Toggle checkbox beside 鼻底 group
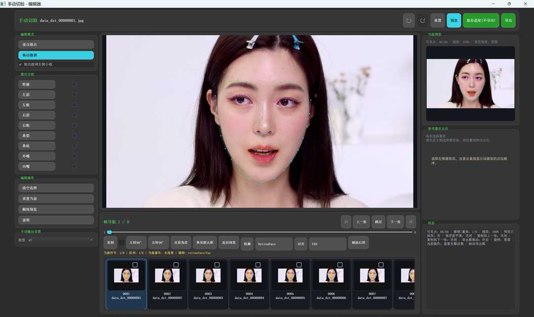The image size is (534, 317). coord(74,146)
